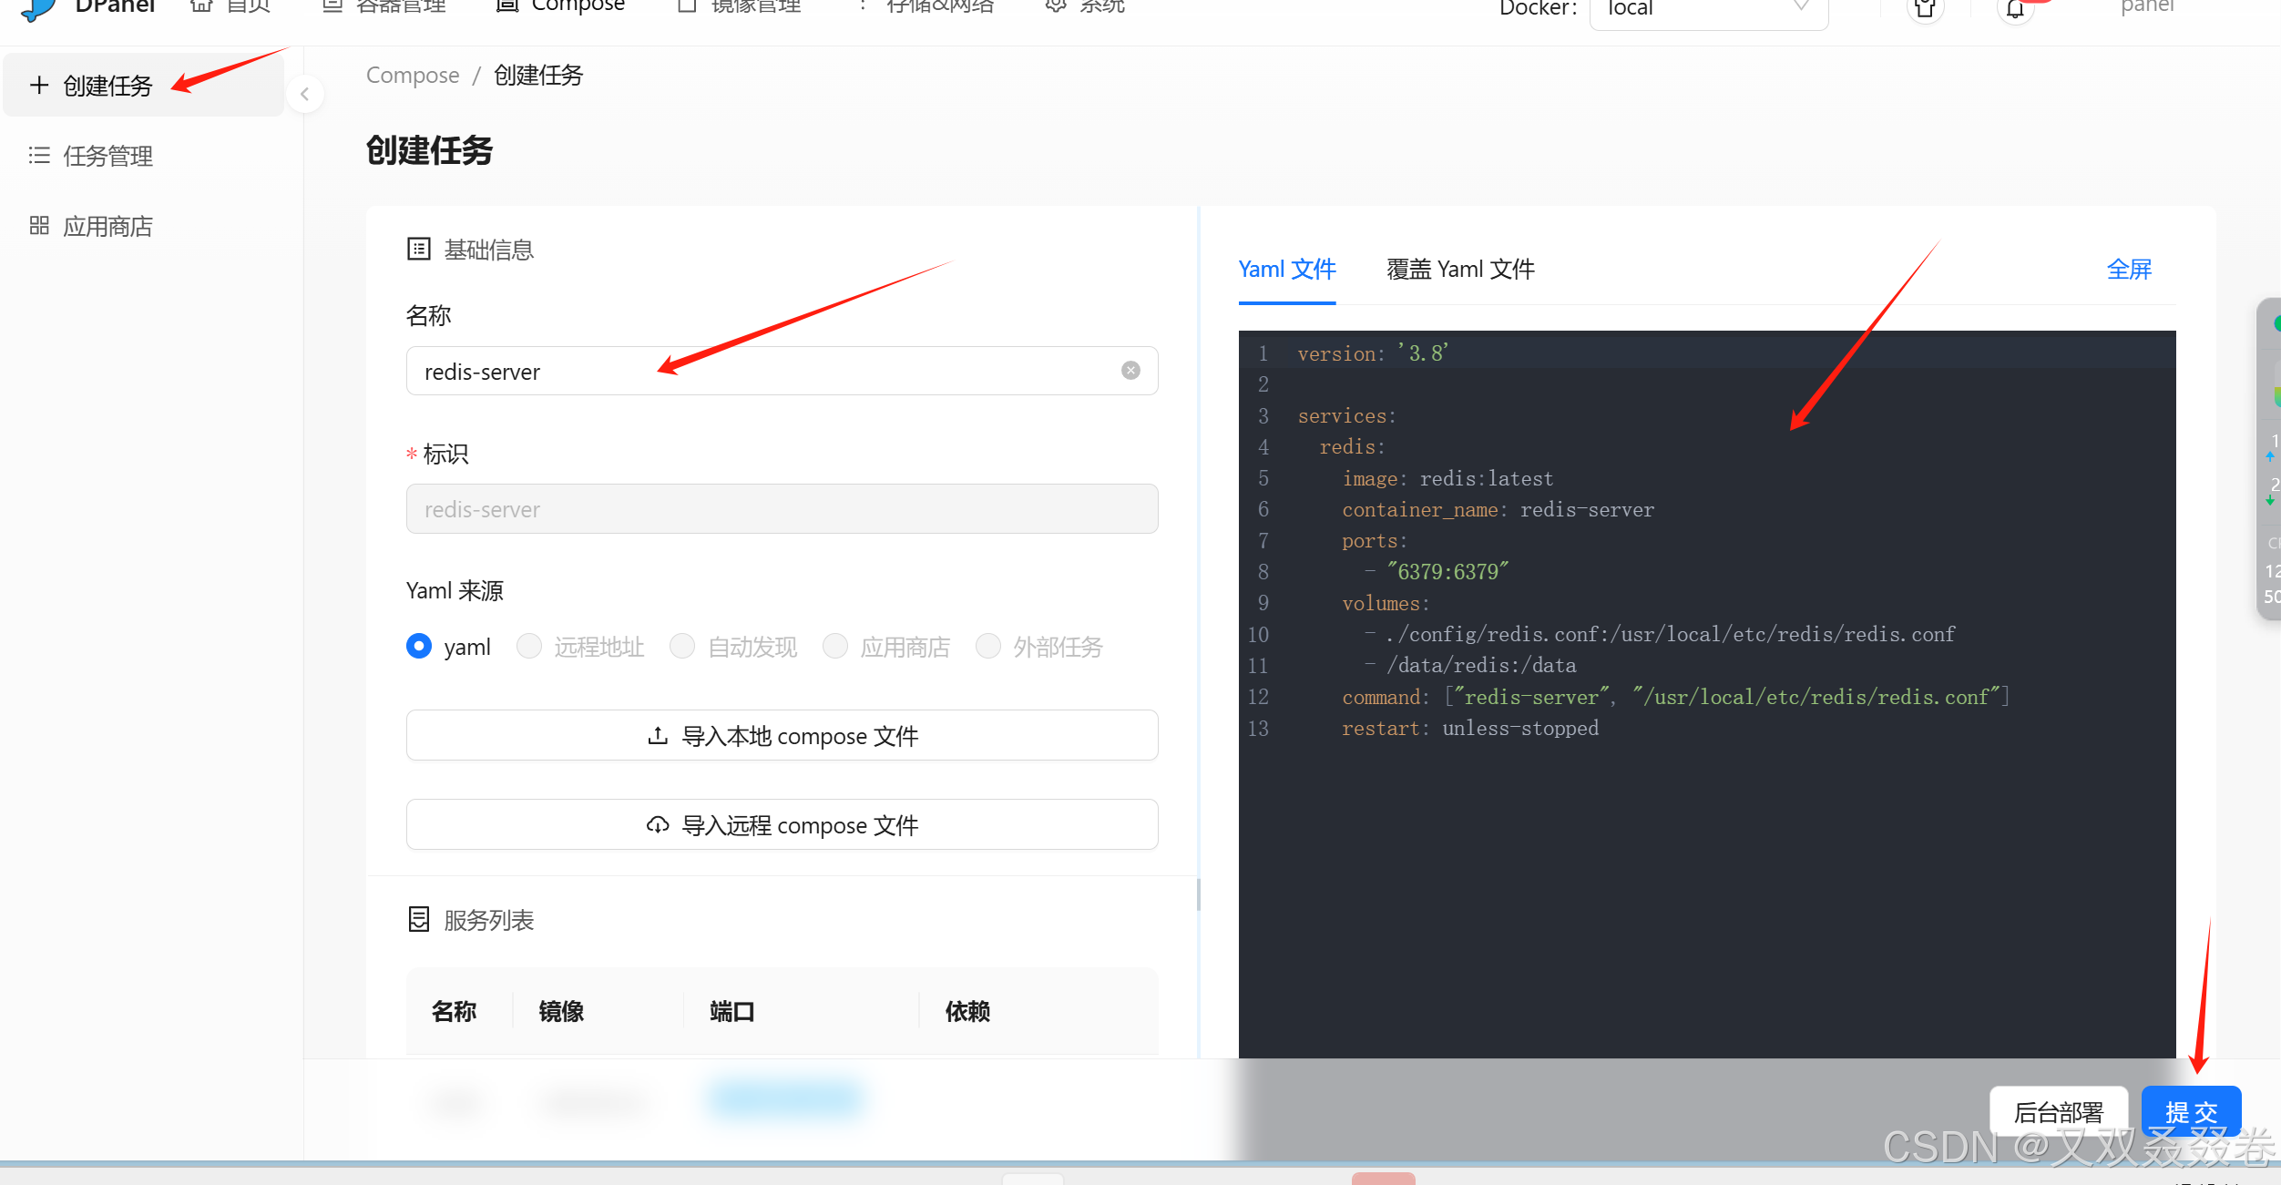Open 任务管理 list in sidebar
2281x1185 pixels.
(107, 156)
